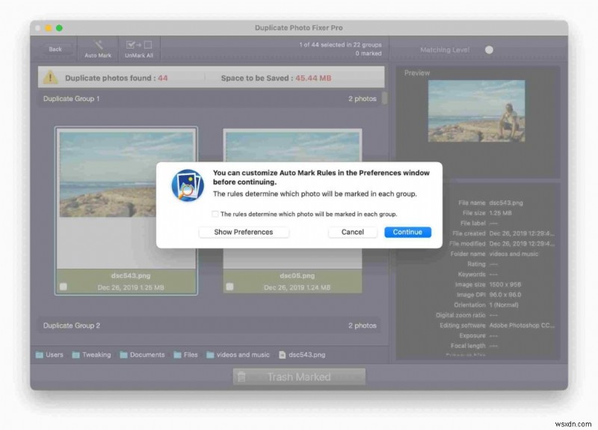Image resolution: width=598 pixels, height=430 pixels.
Task: Click '1 of 44 selected in 22 groups'
Action: pyautogui.click(x=340, y=45)
